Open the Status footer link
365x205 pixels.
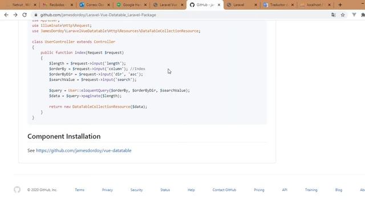tap(165, 190)
